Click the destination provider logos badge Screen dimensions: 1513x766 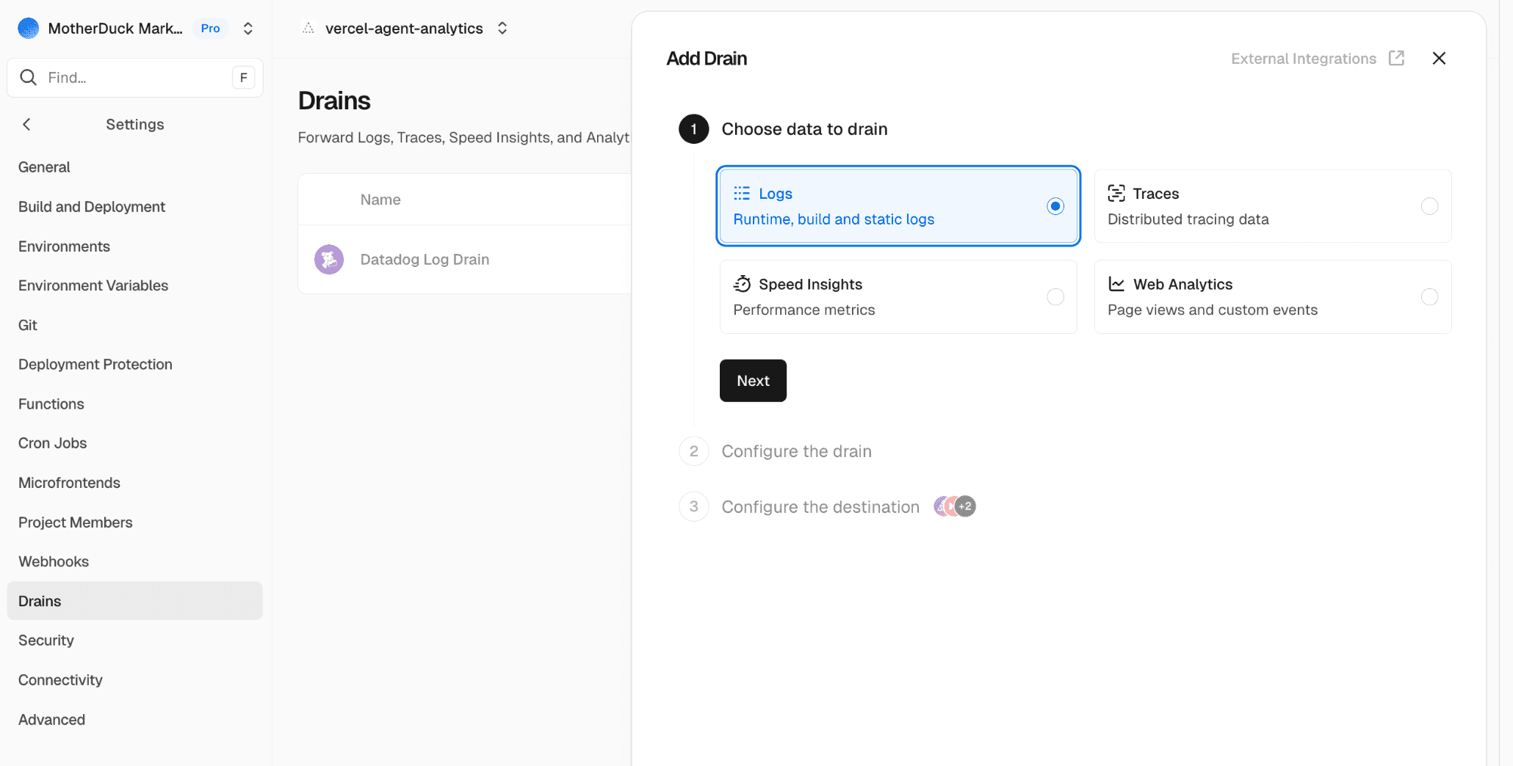click(954, 507)
